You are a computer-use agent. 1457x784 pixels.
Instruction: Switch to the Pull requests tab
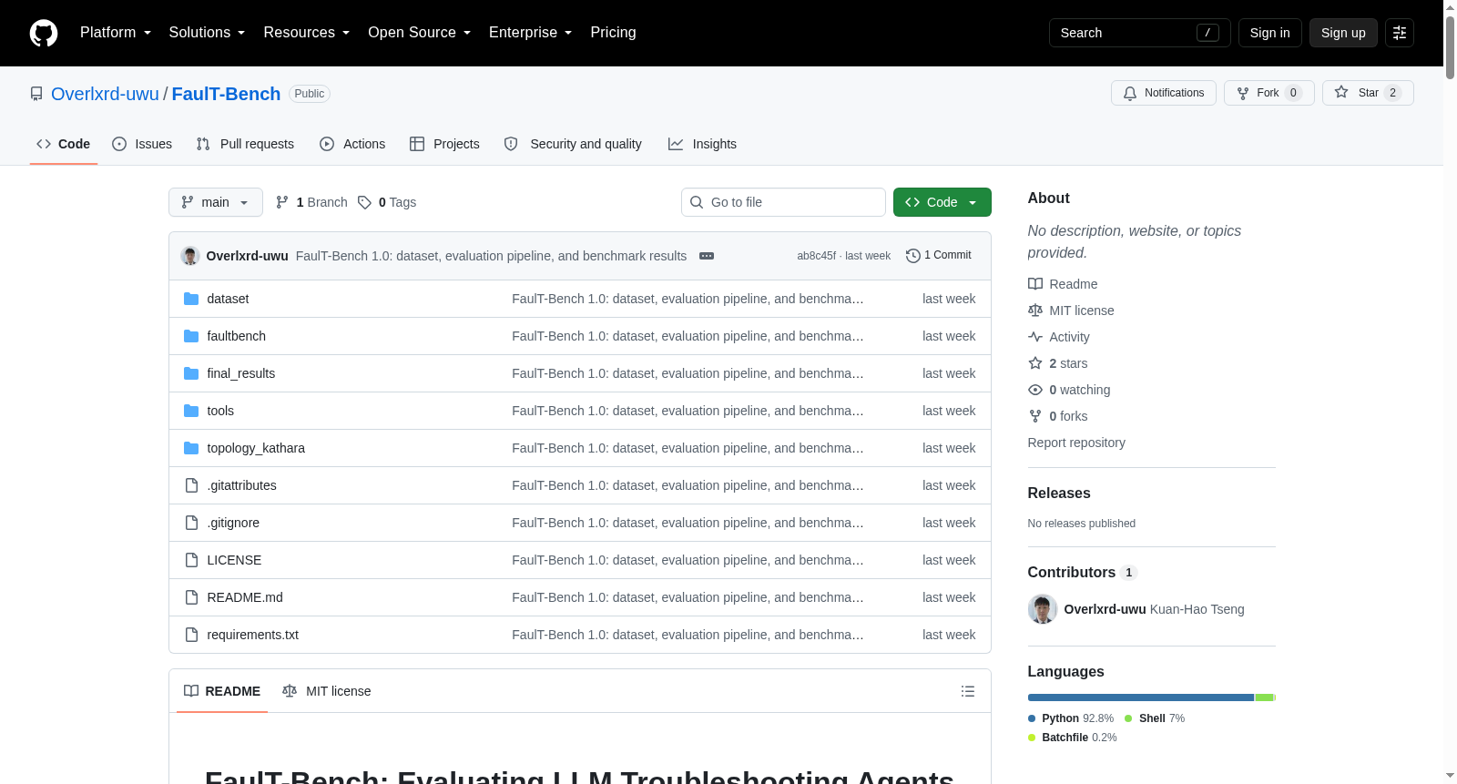[245, 144]
